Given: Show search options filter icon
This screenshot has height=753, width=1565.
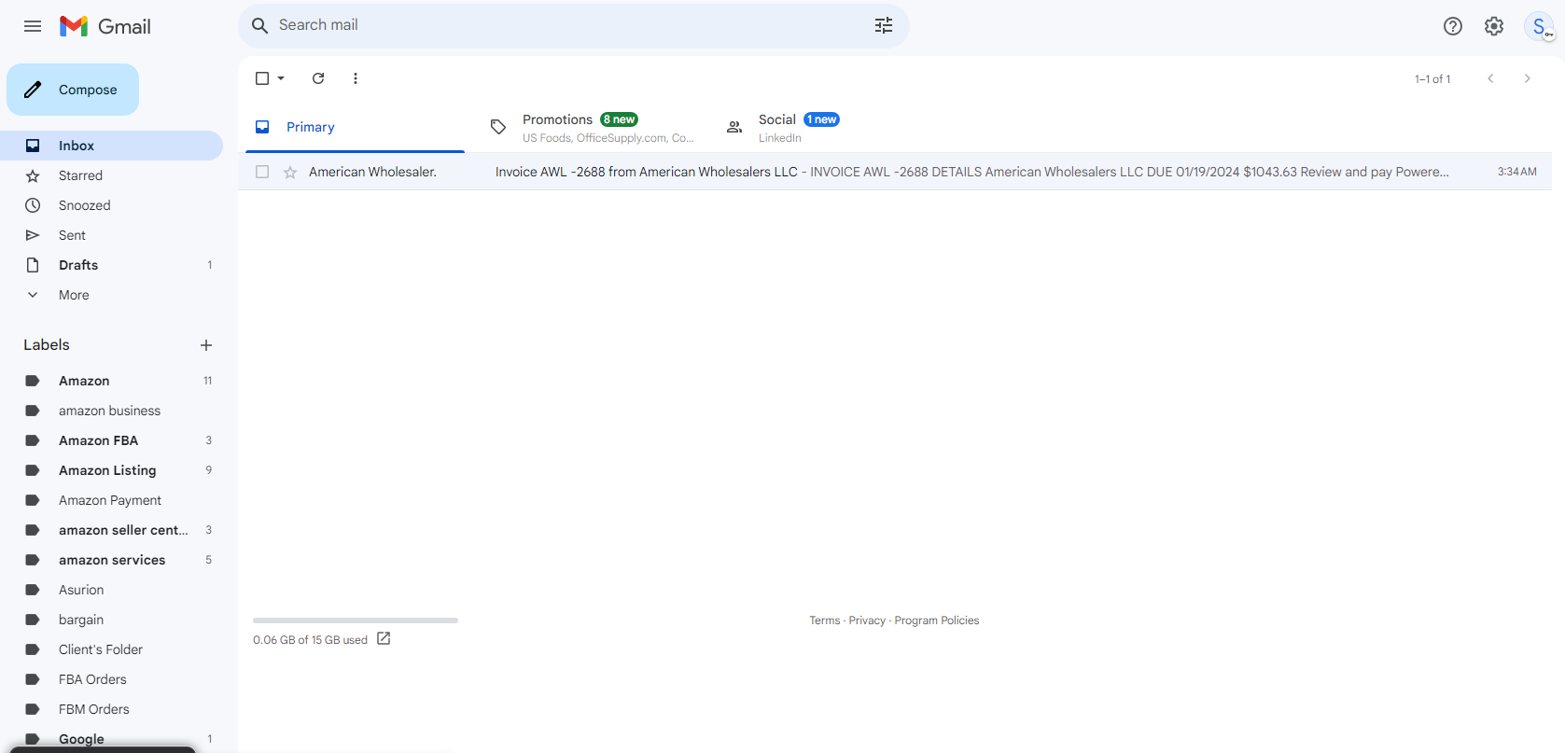Looking at the screenshot, I should 884,25.
